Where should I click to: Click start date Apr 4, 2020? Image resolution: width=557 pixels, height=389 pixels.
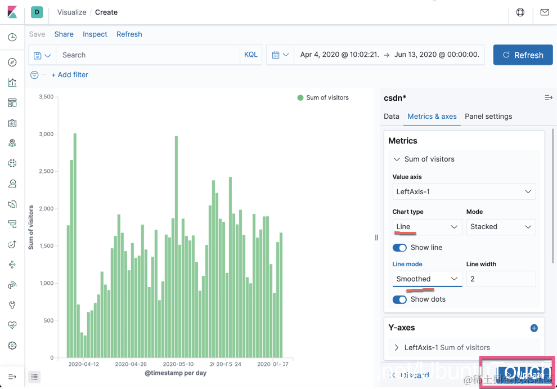(339, 55)
